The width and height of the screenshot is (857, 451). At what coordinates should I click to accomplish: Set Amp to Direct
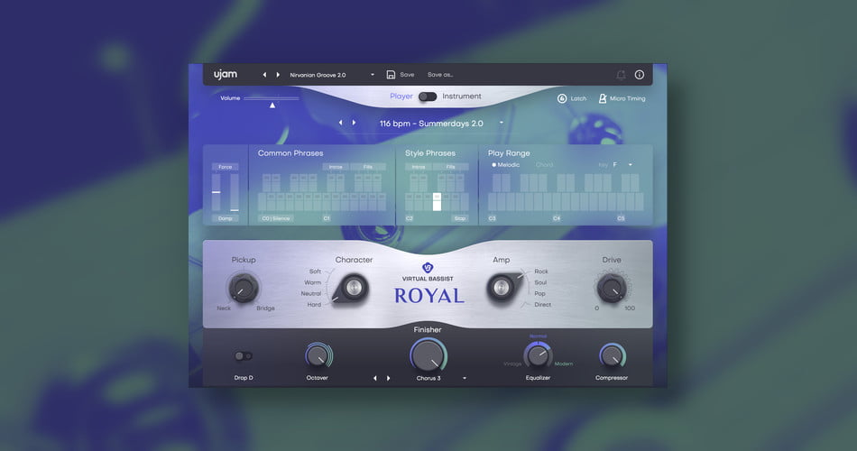pyautogui.click(x=543, y=305)
